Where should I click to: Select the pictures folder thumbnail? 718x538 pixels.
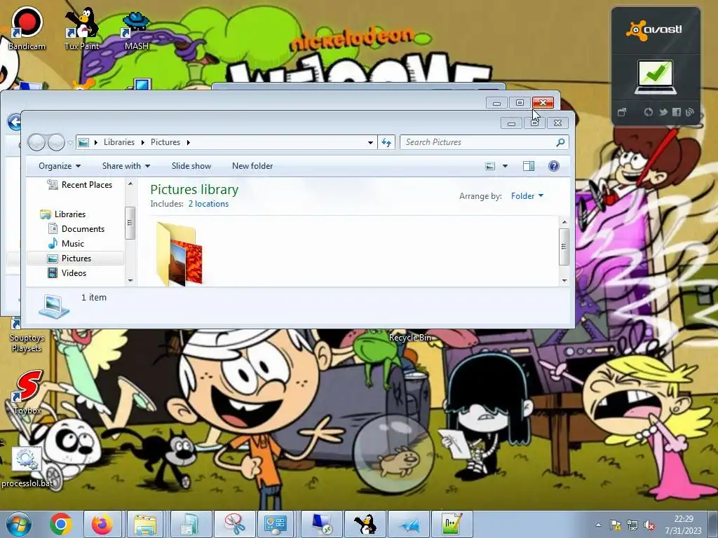tap(179, 254)
